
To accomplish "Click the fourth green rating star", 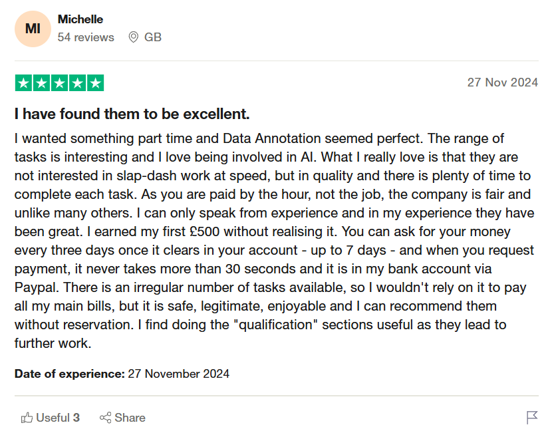I will [76, 82].
